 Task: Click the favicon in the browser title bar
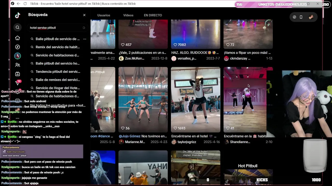(x=12, y=4)
